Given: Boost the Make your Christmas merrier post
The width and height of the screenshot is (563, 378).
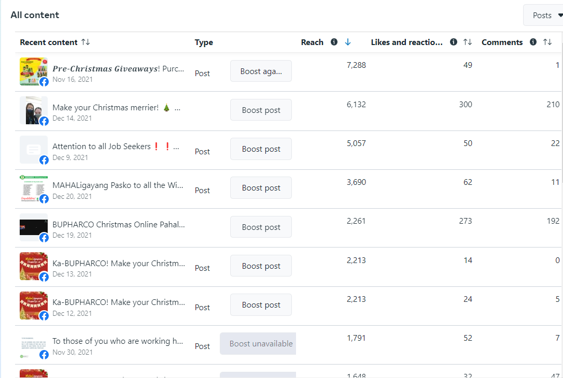Looking at the screenshot, I should coord(261,110).
